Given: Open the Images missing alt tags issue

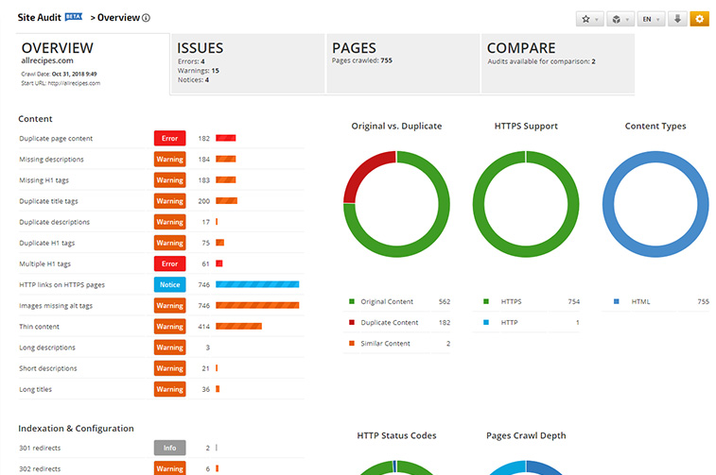Looking at the screenshot, I should click(x=56, y=306).
